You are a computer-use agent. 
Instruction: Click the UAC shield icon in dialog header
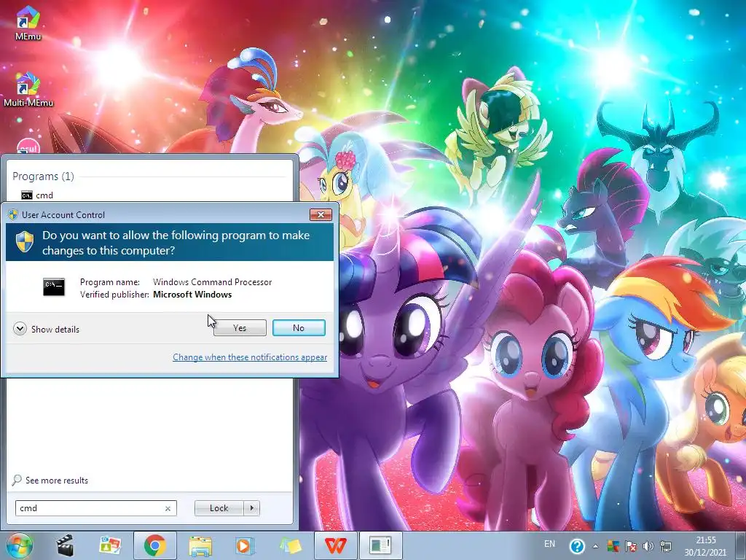pyautogui.click(x=25, y=242)
